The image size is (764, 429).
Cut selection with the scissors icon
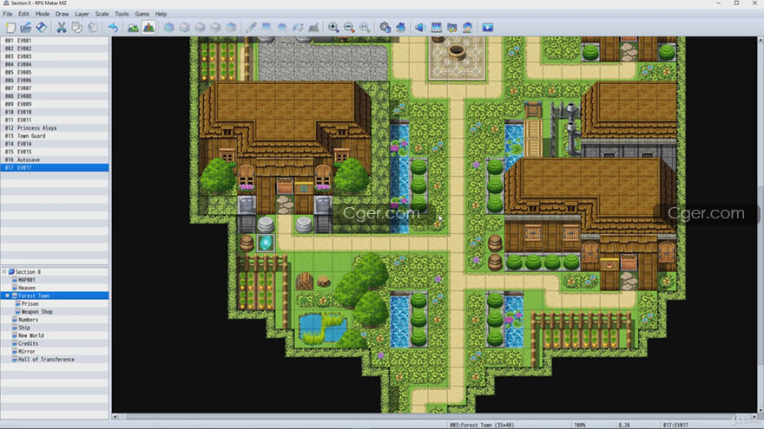click(x=62, y=27)
